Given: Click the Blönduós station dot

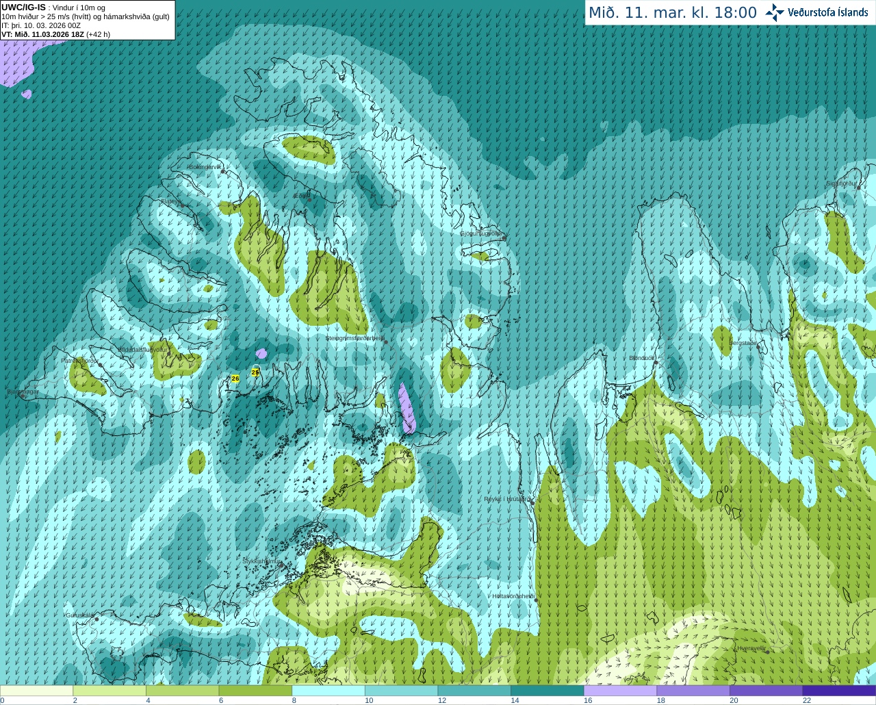Looking at the screenshot, I should (656, 363).
